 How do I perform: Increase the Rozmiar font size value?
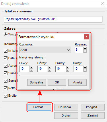(x=85, y=48)
